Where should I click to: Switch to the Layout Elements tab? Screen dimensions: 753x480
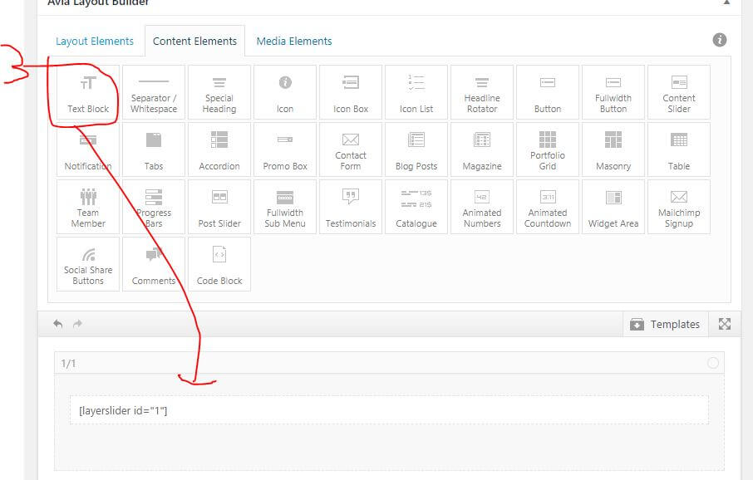[95, 41]
